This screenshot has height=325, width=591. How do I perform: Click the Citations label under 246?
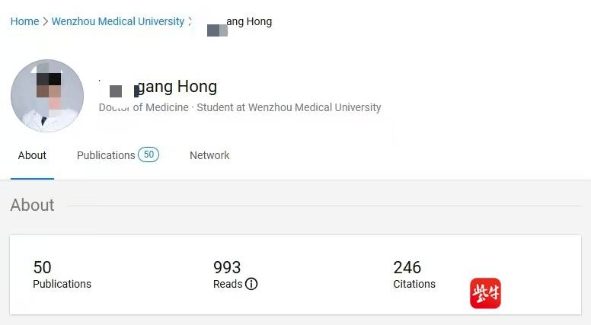tap(414, 284)
